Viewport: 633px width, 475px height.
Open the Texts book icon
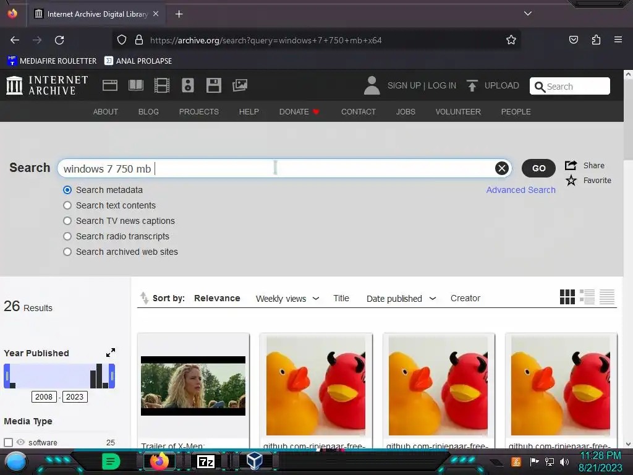point(135,85)
